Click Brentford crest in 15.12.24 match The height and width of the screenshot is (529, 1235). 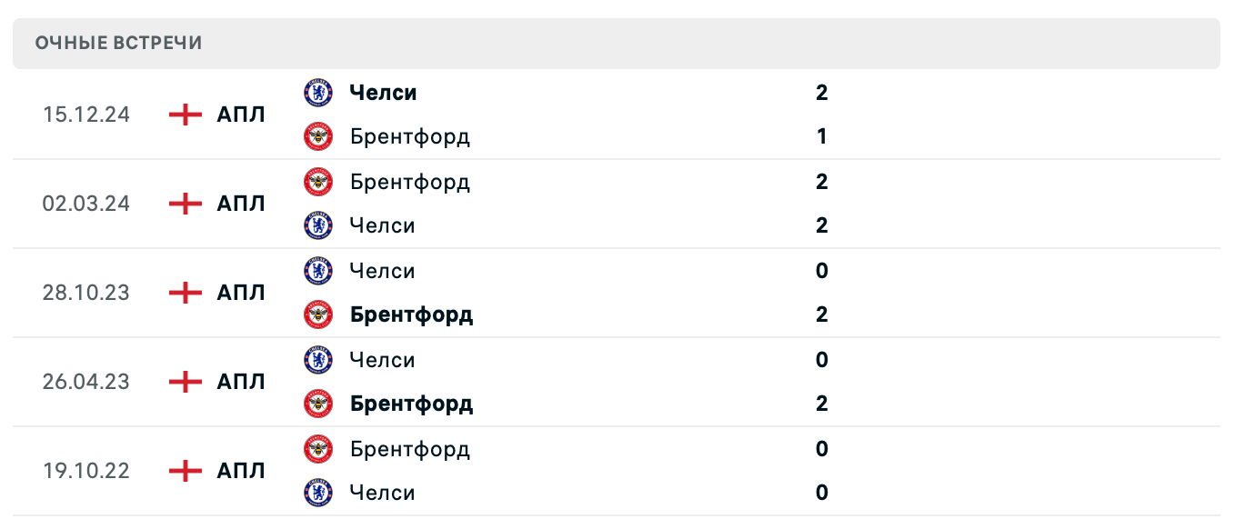318,137
